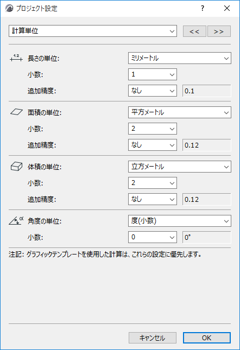Viewport: 240px width, 350px height.
Task: Open the 長さの単位 ミリメートル dropdown
Action: click(180, 58)
